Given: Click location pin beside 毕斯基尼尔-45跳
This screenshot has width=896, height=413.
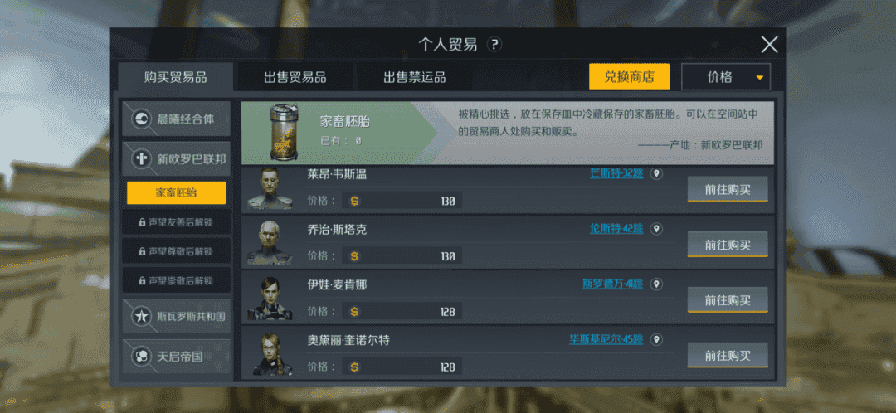Looking at the screenshot, I should 656,340.
